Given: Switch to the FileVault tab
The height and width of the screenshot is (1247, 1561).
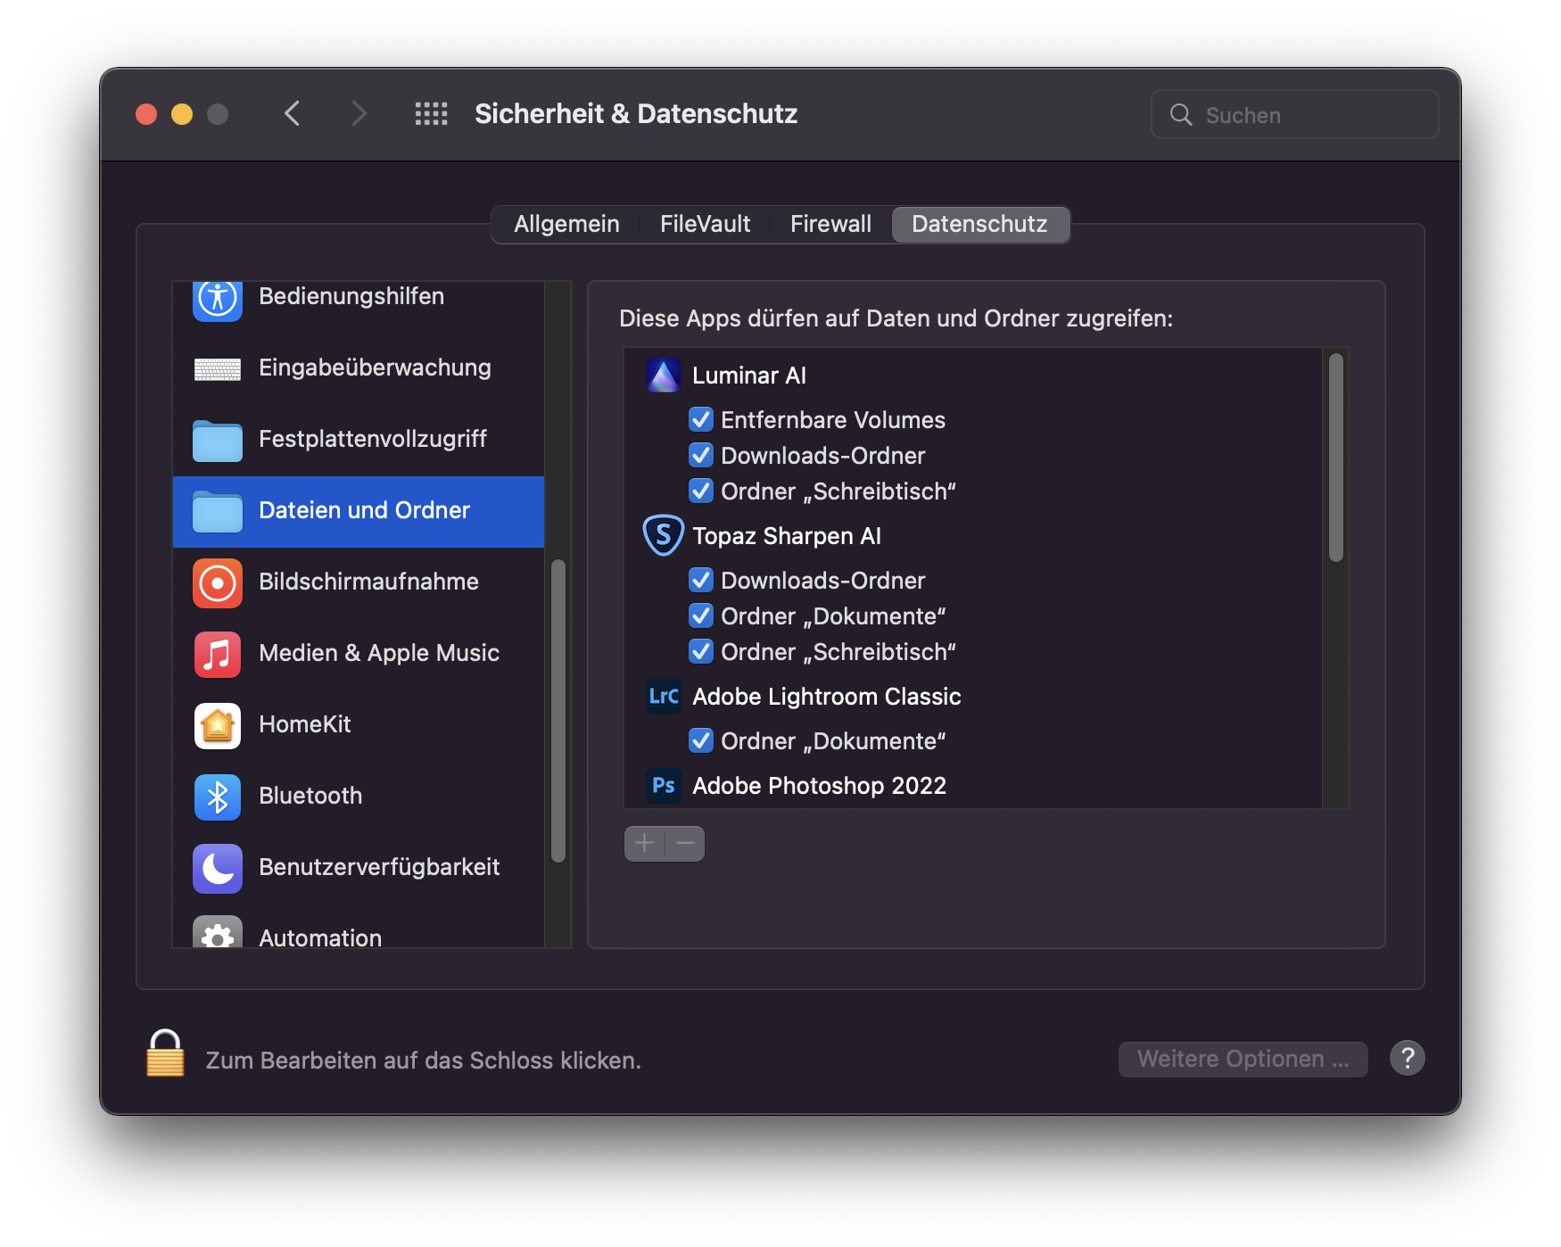Looking at the screenshot, I should 705,224.
